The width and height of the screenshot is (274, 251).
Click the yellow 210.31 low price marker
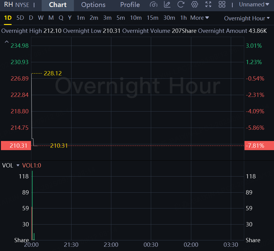[59, 146]
